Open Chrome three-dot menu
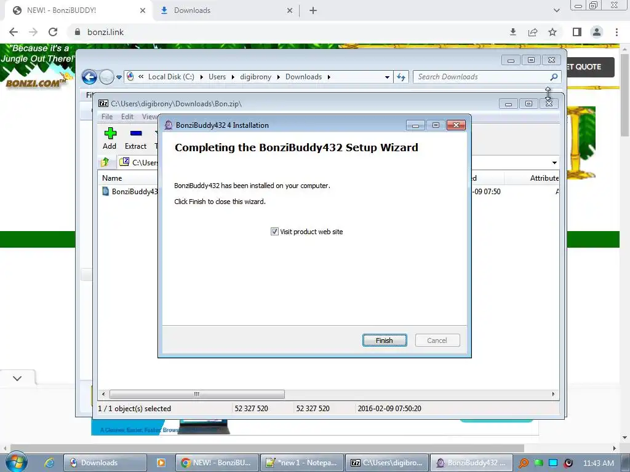This screenshot has width=630, height=472. (x=616, y=32)
